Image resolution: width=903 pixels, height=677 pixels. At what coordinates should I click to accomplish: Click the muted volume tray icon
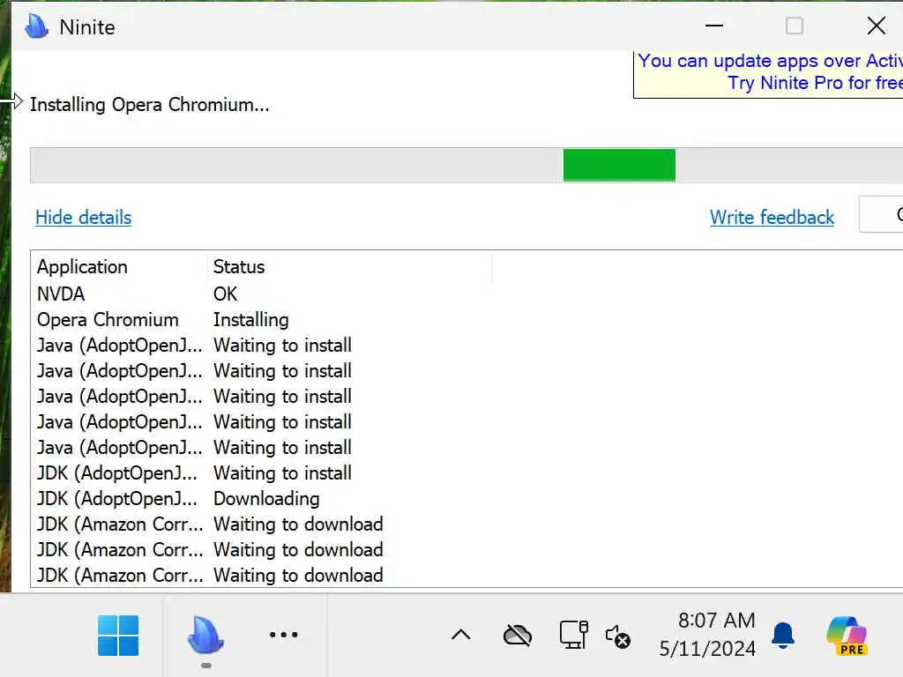618,636
